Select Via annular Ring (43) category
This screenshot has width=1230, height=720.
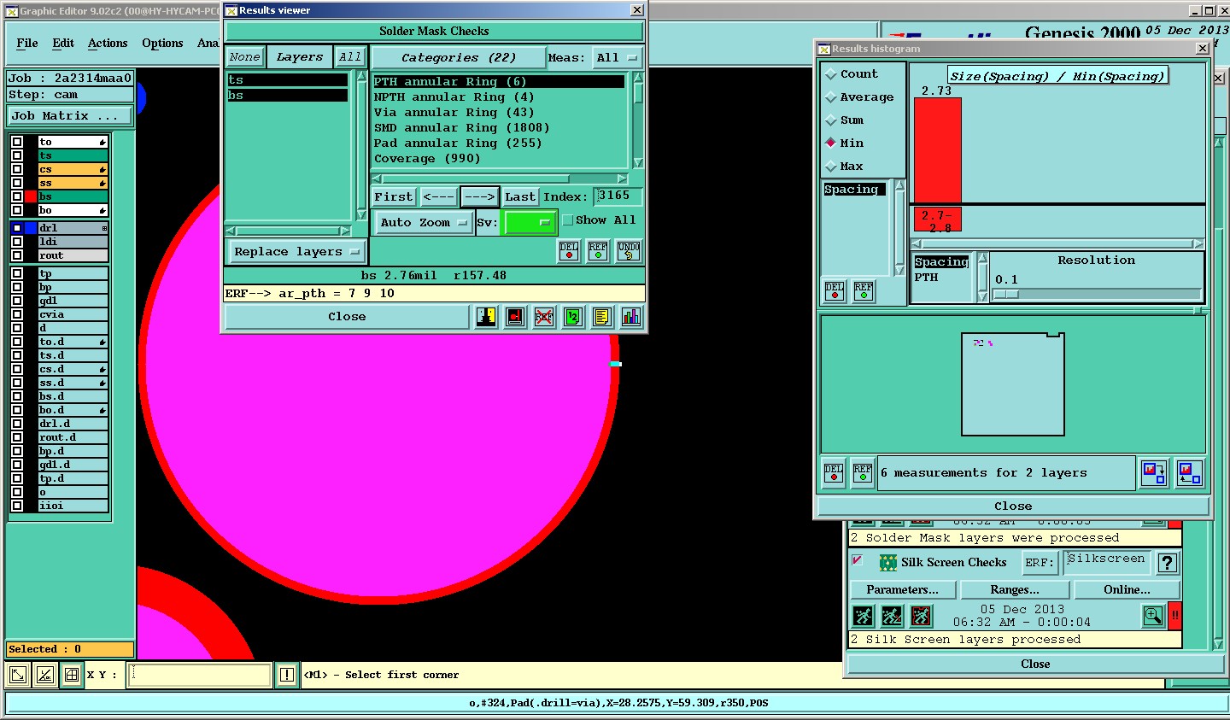pyautogui.click(x=499, y=113)
